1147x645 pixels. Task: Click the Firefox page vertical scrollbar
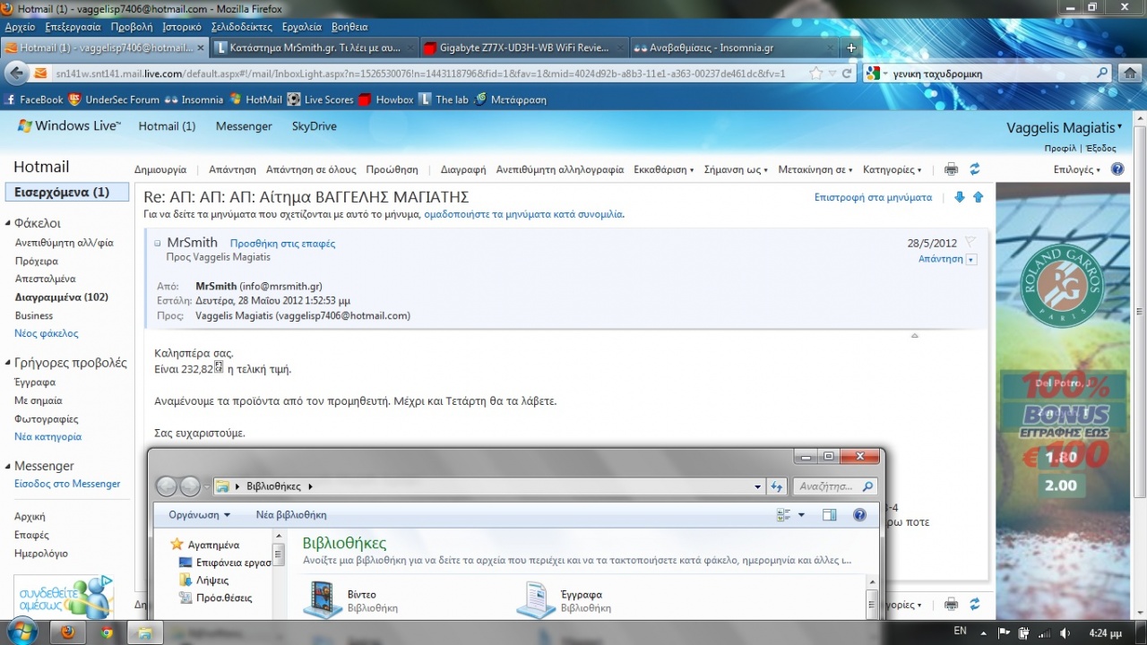click(1140, 314)
